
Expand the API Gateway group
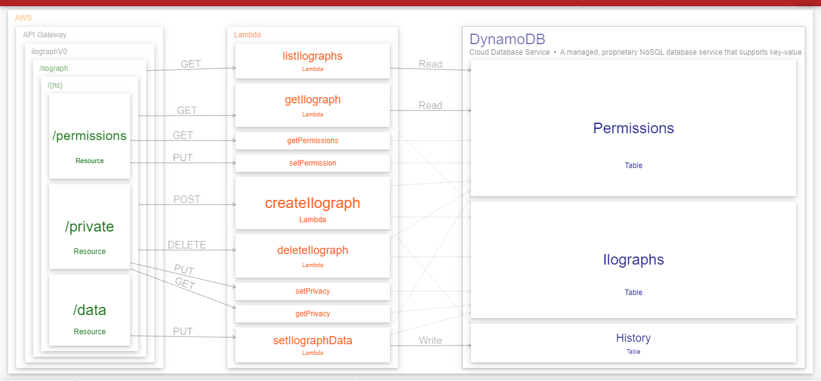pyautogui.click(x=44, y=34)
